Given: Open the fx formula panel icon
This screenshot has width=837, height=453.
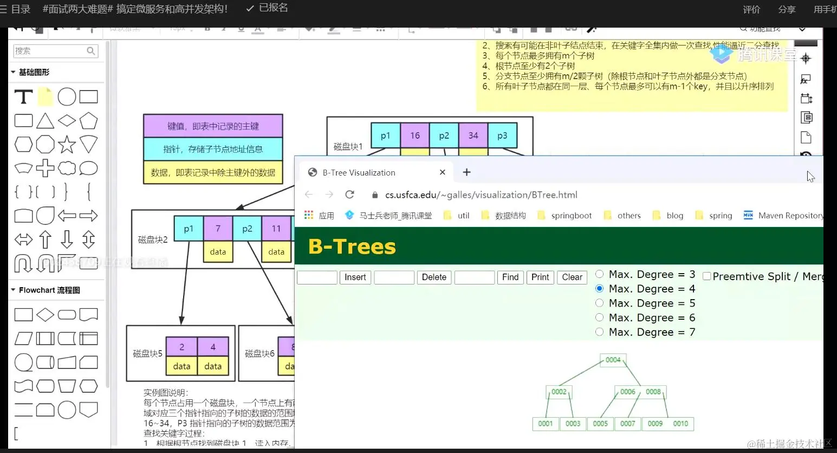Looking at the screenshot, I should click(x=806, y=79).
